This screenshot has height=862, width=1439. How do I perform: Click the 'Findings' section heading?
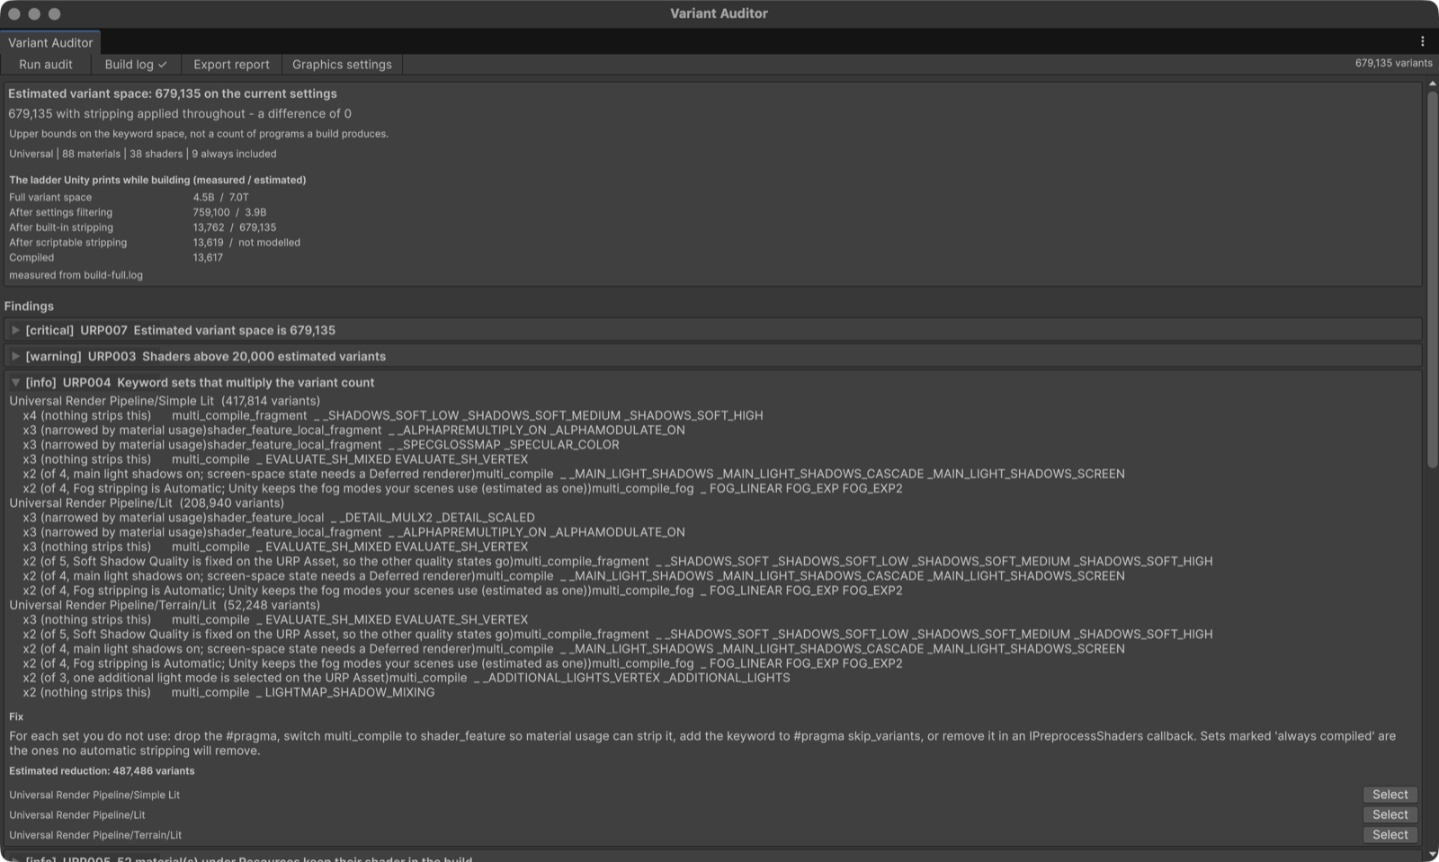pos(29,307)
